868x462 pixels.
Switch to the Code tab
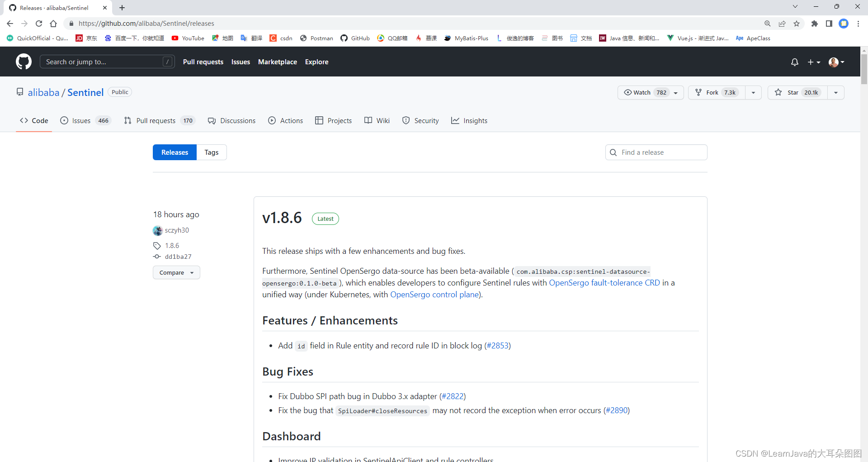34,120
